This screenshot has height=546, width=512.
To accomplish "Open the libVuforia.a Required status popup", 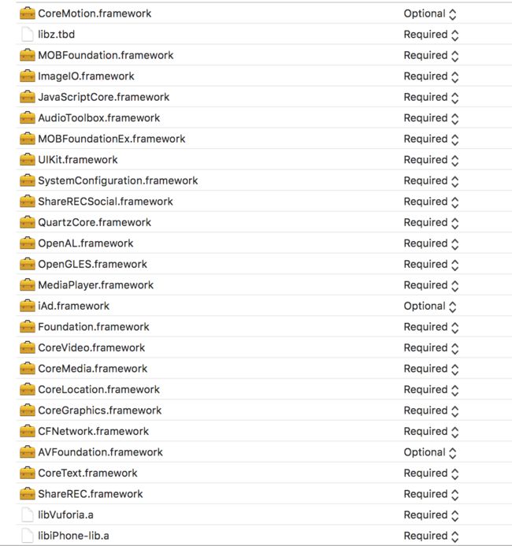I will (431, 515).
